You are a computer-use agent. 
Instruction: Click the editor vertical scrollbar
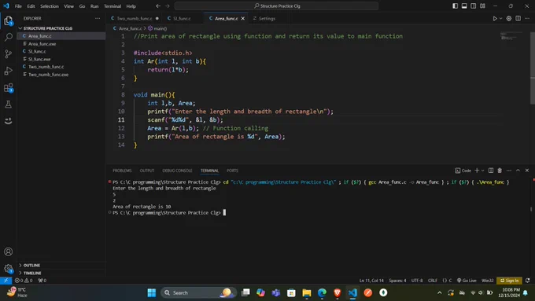click(533, 68)
